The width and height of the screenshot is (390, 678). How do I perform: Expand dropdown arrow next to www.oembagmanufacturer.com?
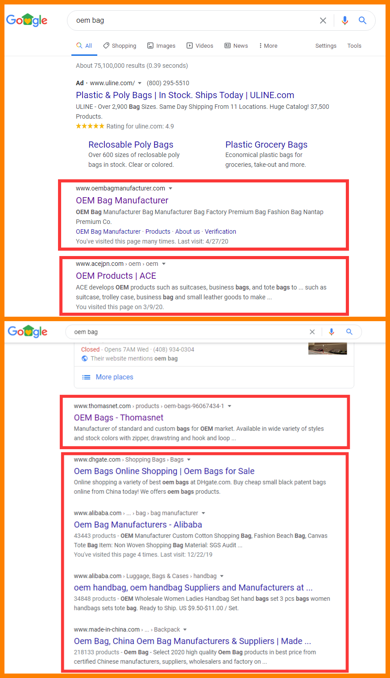click(170, 189)
